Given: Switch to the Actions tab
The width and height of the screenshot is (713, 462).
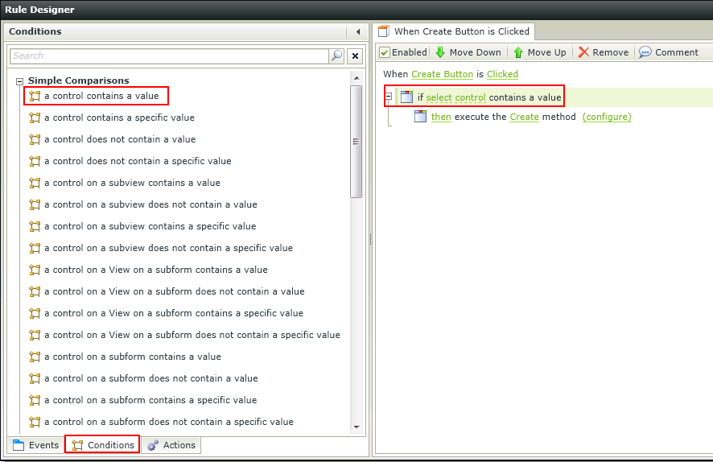Looking at the screenshot, I should point(171,445).
